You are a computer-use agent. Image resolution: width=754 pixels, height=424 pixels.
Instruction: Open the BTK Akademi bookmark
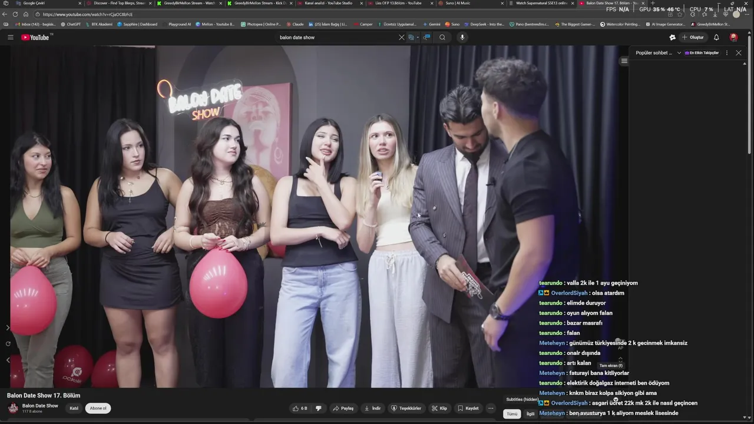click(99, 24)
